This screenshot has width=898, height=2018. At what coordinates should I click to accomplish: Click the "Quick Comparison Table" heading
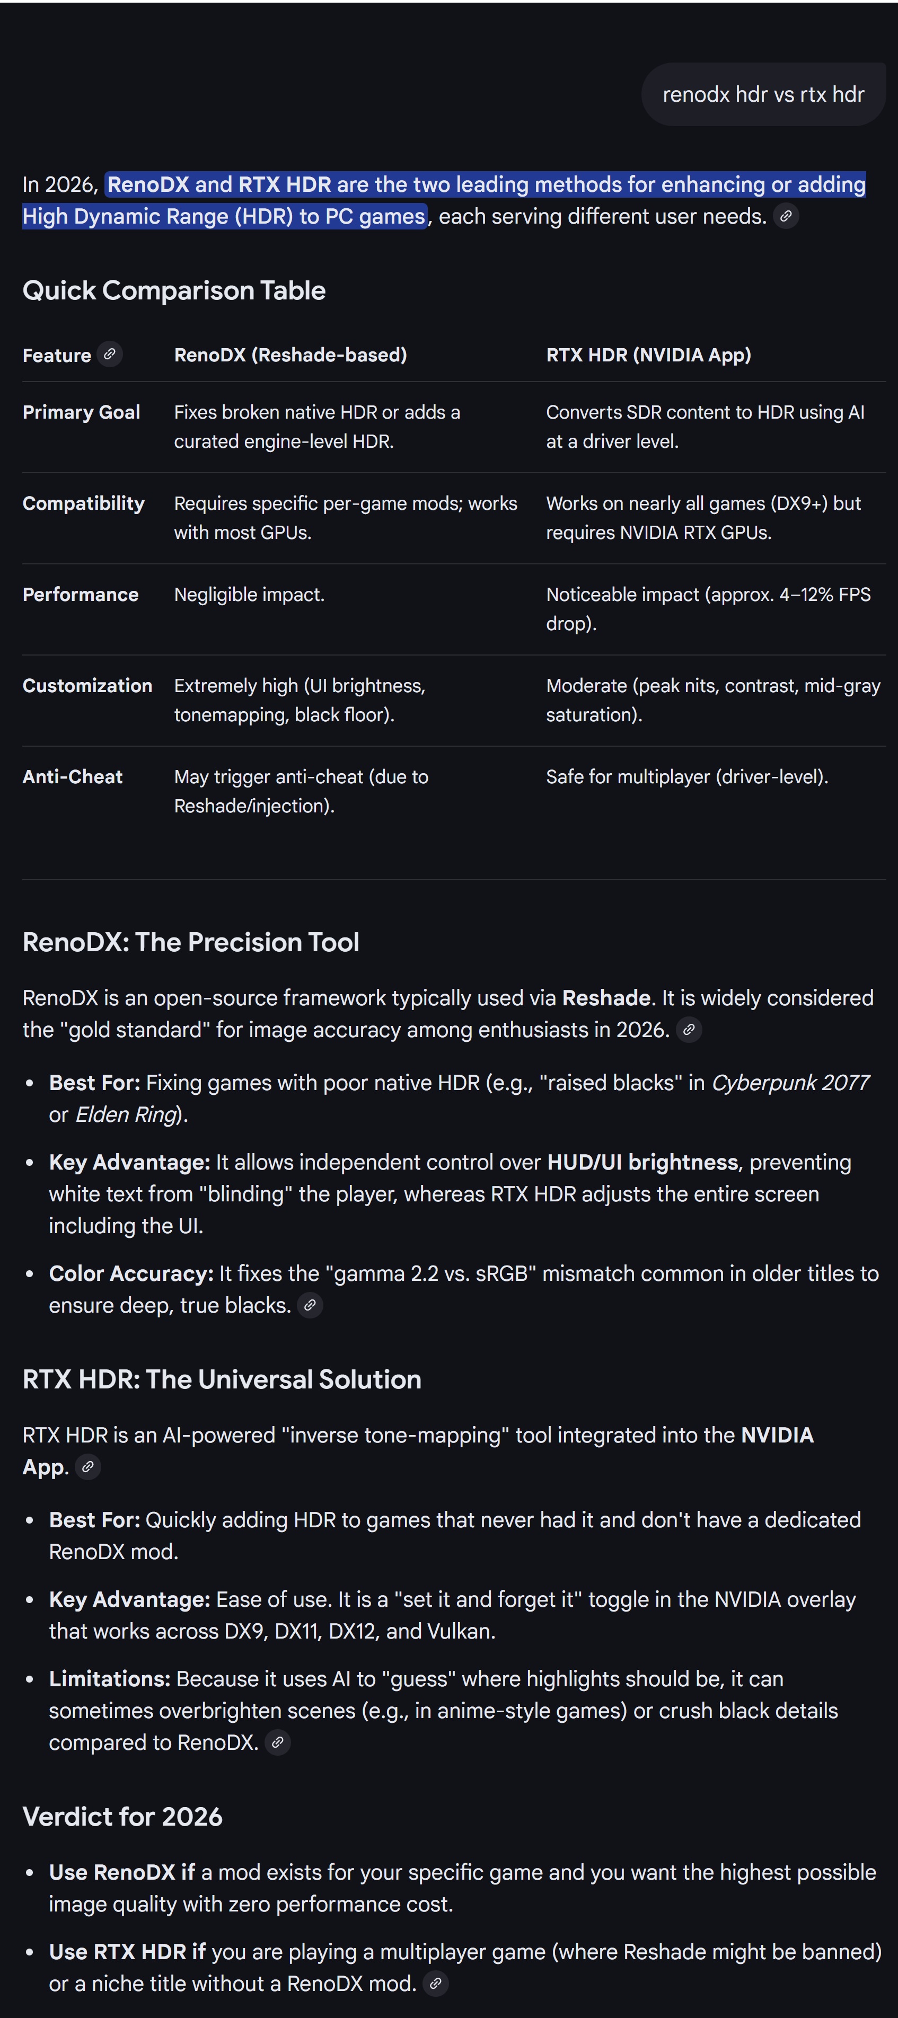tap(174, 290)
